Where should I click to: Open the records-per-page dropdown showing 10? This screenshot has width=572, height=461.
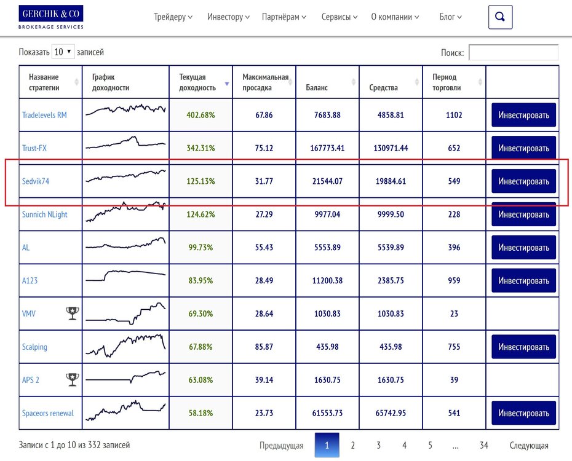pos(63,52)
